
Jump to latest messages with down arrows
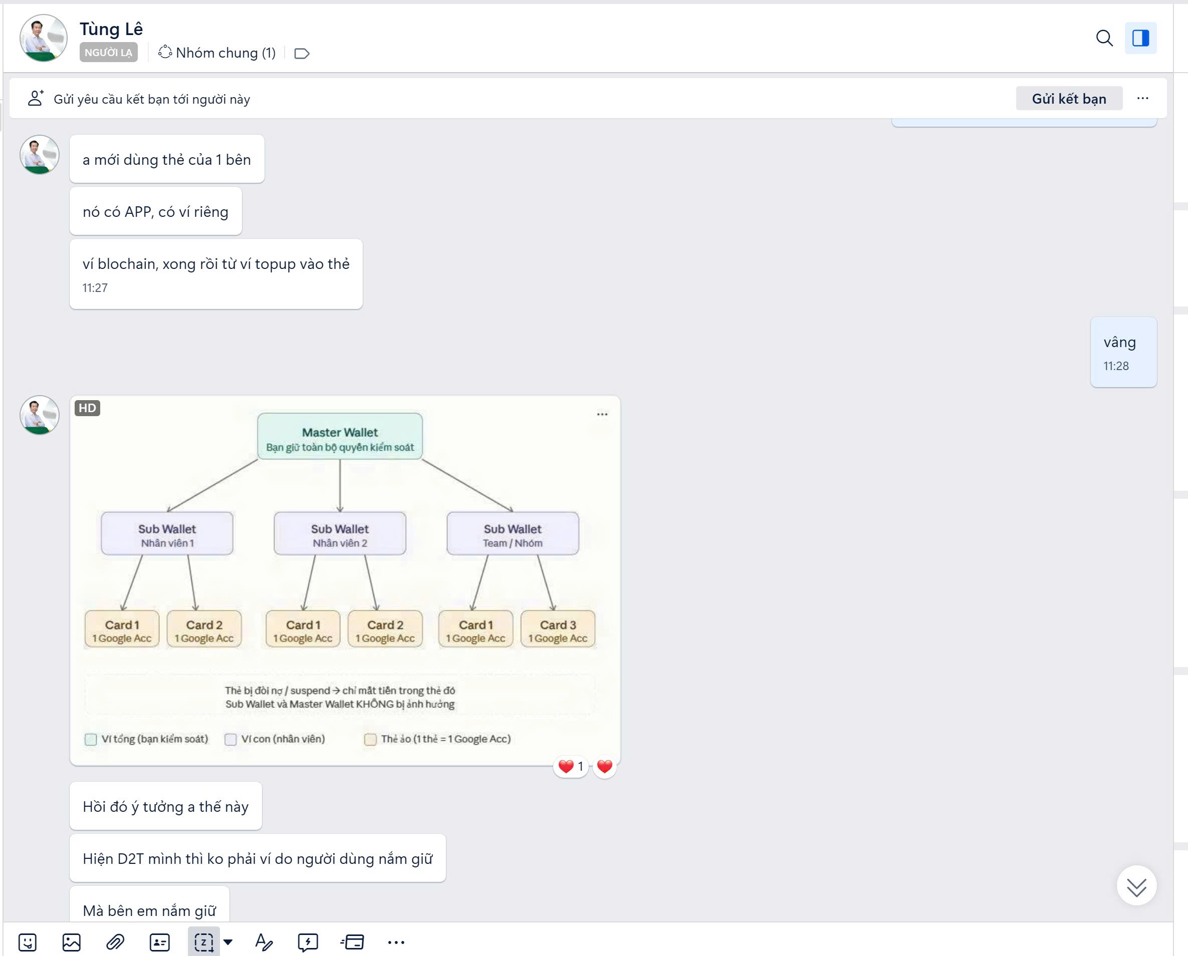coord(1136,886)
